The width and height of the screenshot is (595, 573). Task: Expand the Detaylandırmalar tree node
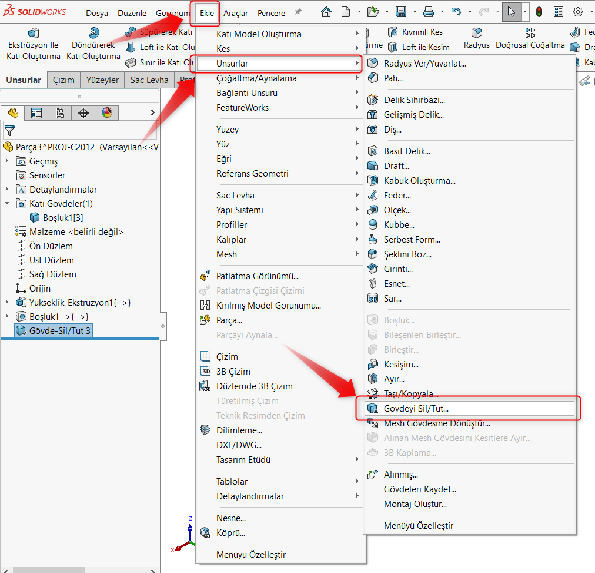(7, 189)
